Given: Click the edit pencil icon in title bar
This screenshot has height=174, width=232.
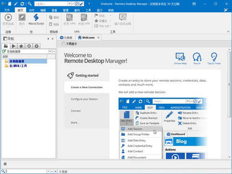Looking at the screenshot, I should point(16,4).
